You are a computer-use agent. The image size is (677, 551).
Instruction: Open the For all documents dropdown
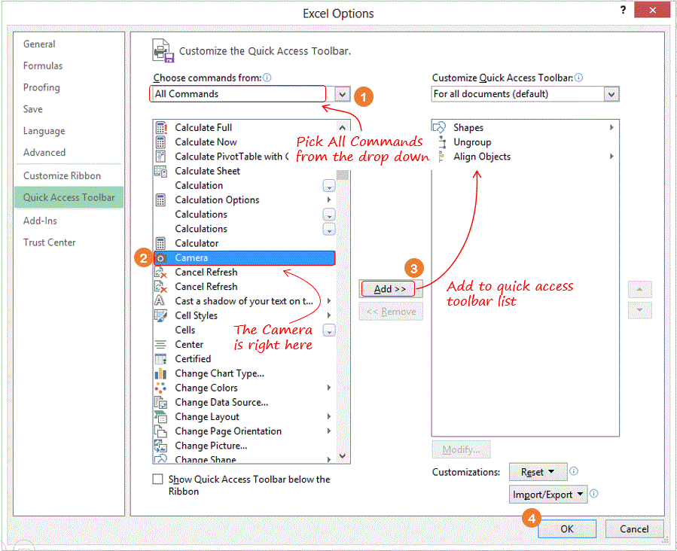click(x=611, y=94)
